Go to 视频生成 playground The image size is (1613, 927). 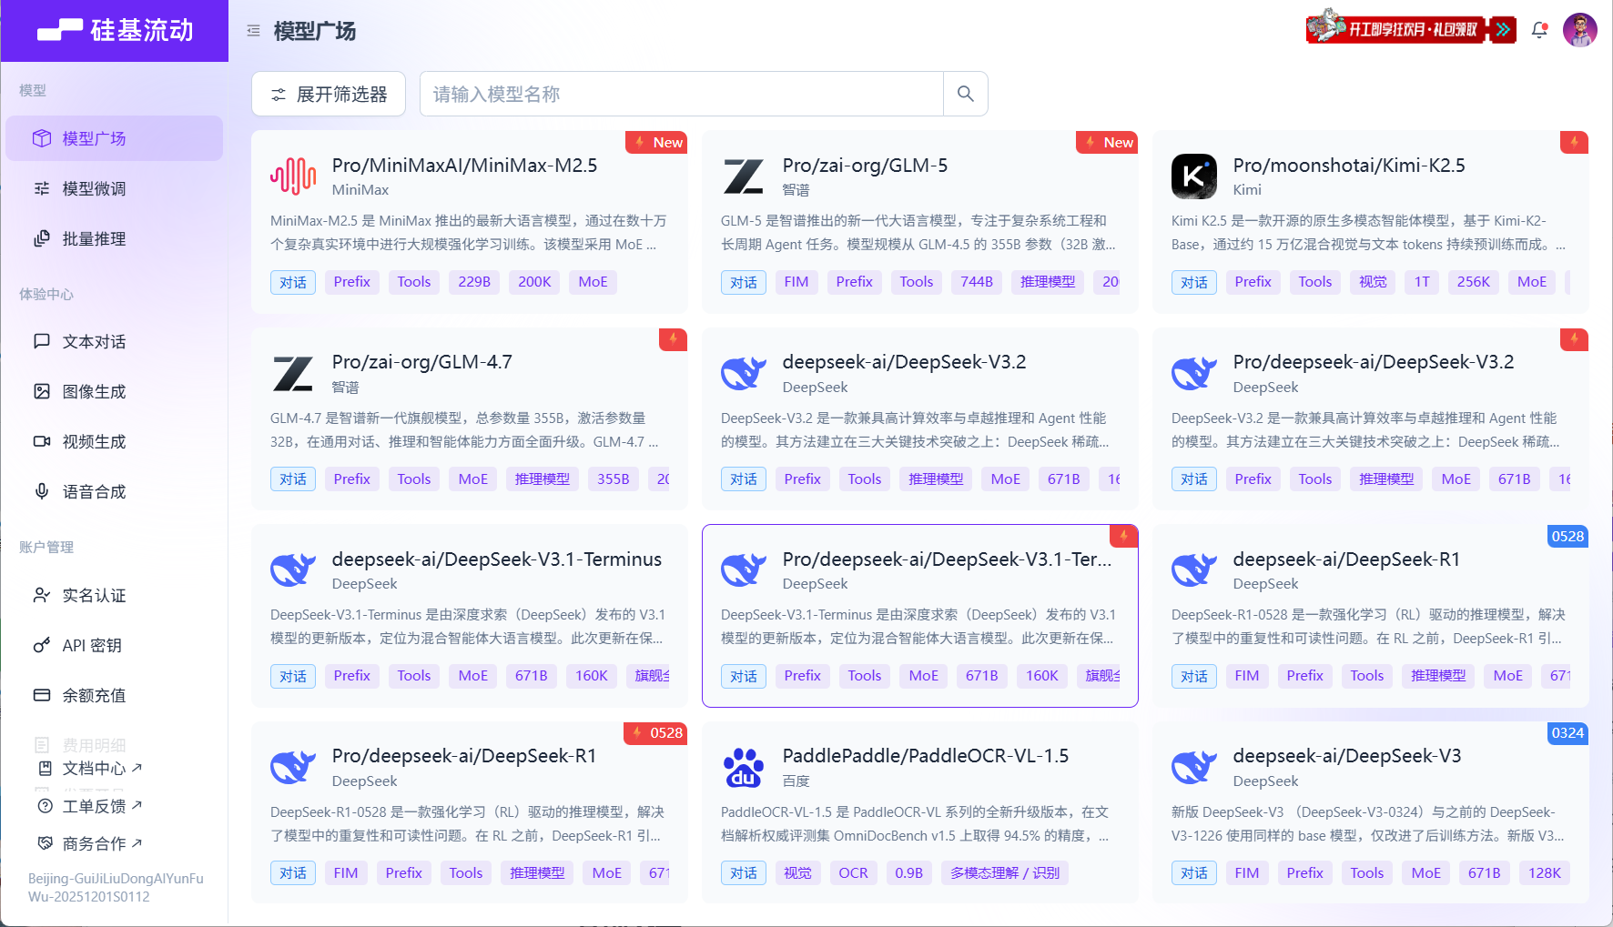115,441
